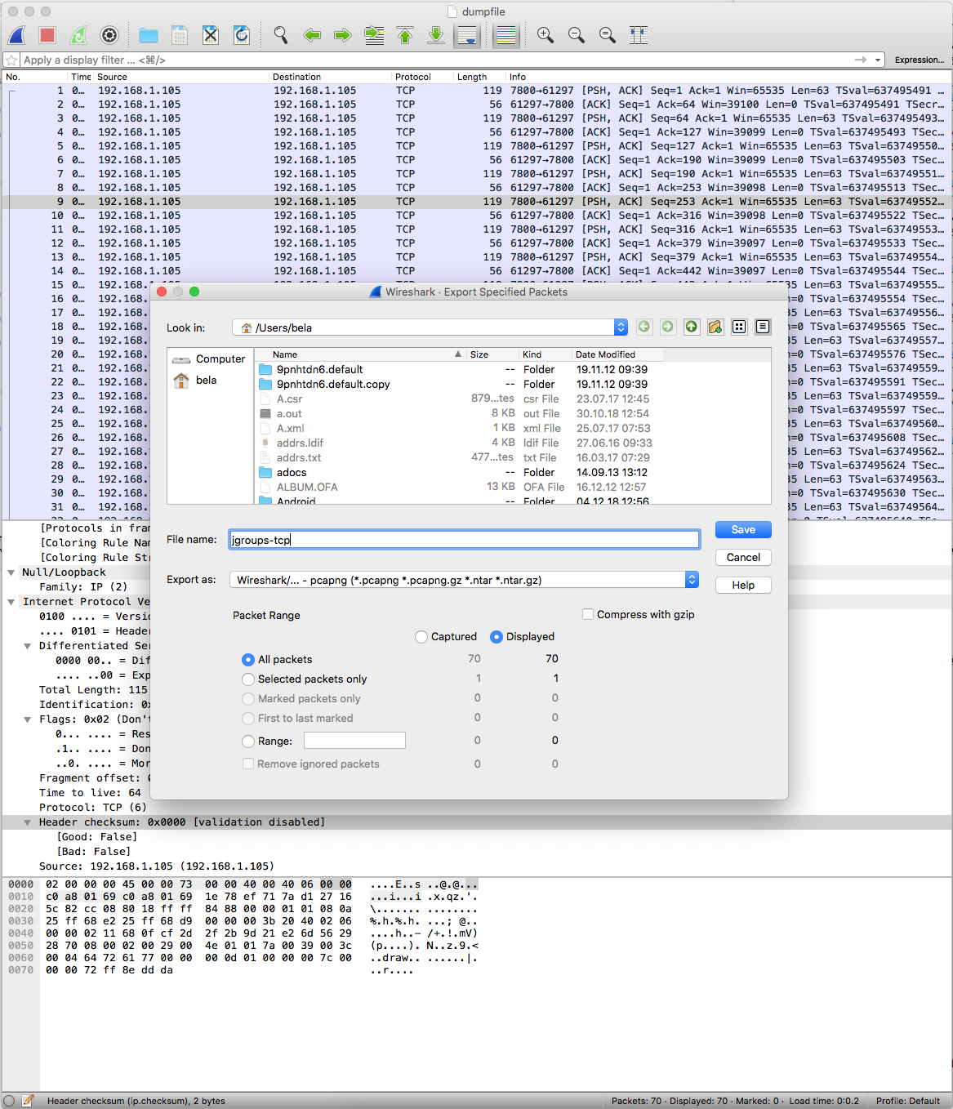Image resolution: width=953 pixels, height=1109 pixels.
Task: Toggle packet colorization rules icon
Action: point(506,35)
